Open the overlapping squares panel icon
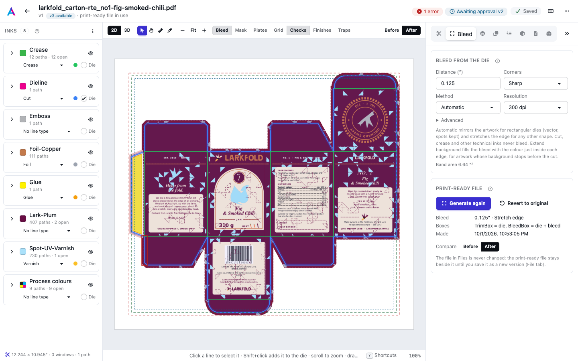The image size is (578, 361). (x=496, y=34)
